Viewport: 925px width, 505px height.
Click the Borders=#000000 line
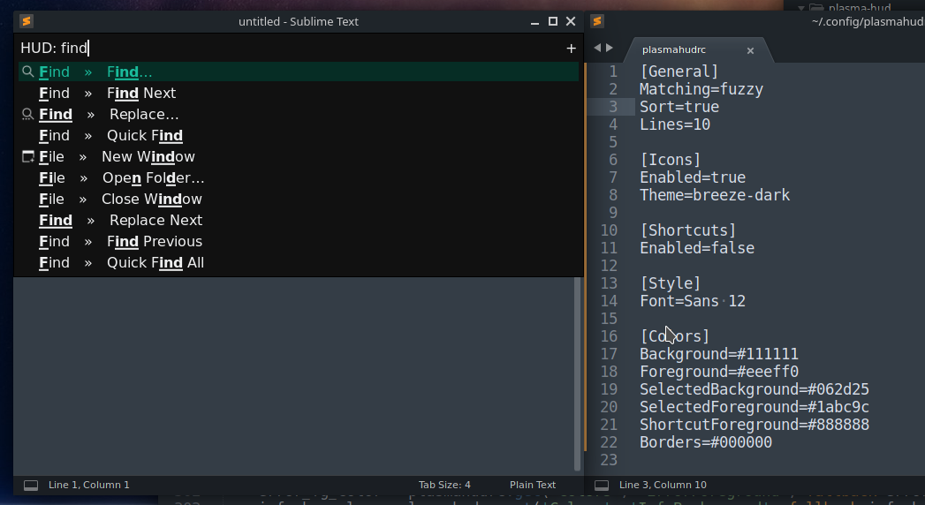(706, 442)
